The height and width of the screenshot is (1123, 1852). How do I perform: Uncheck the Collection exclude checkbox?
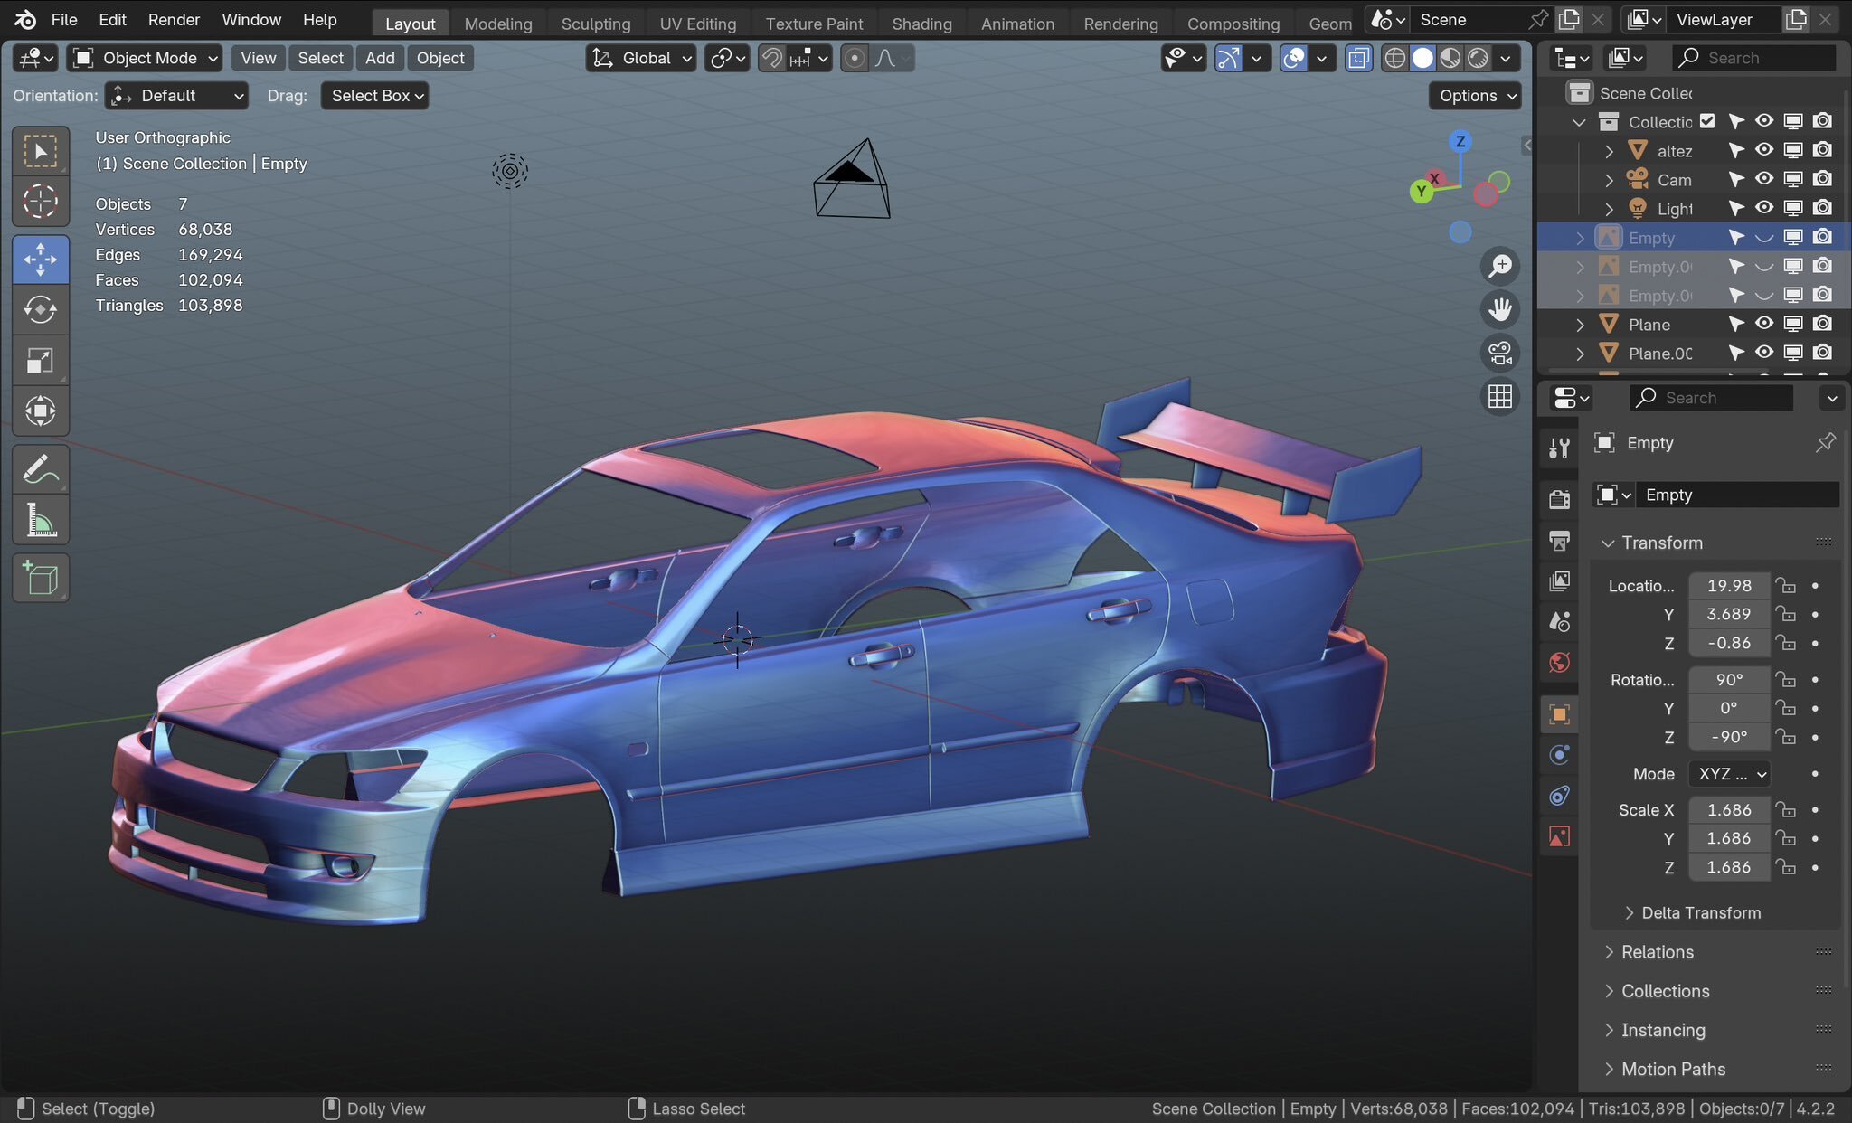[1706, 121]
